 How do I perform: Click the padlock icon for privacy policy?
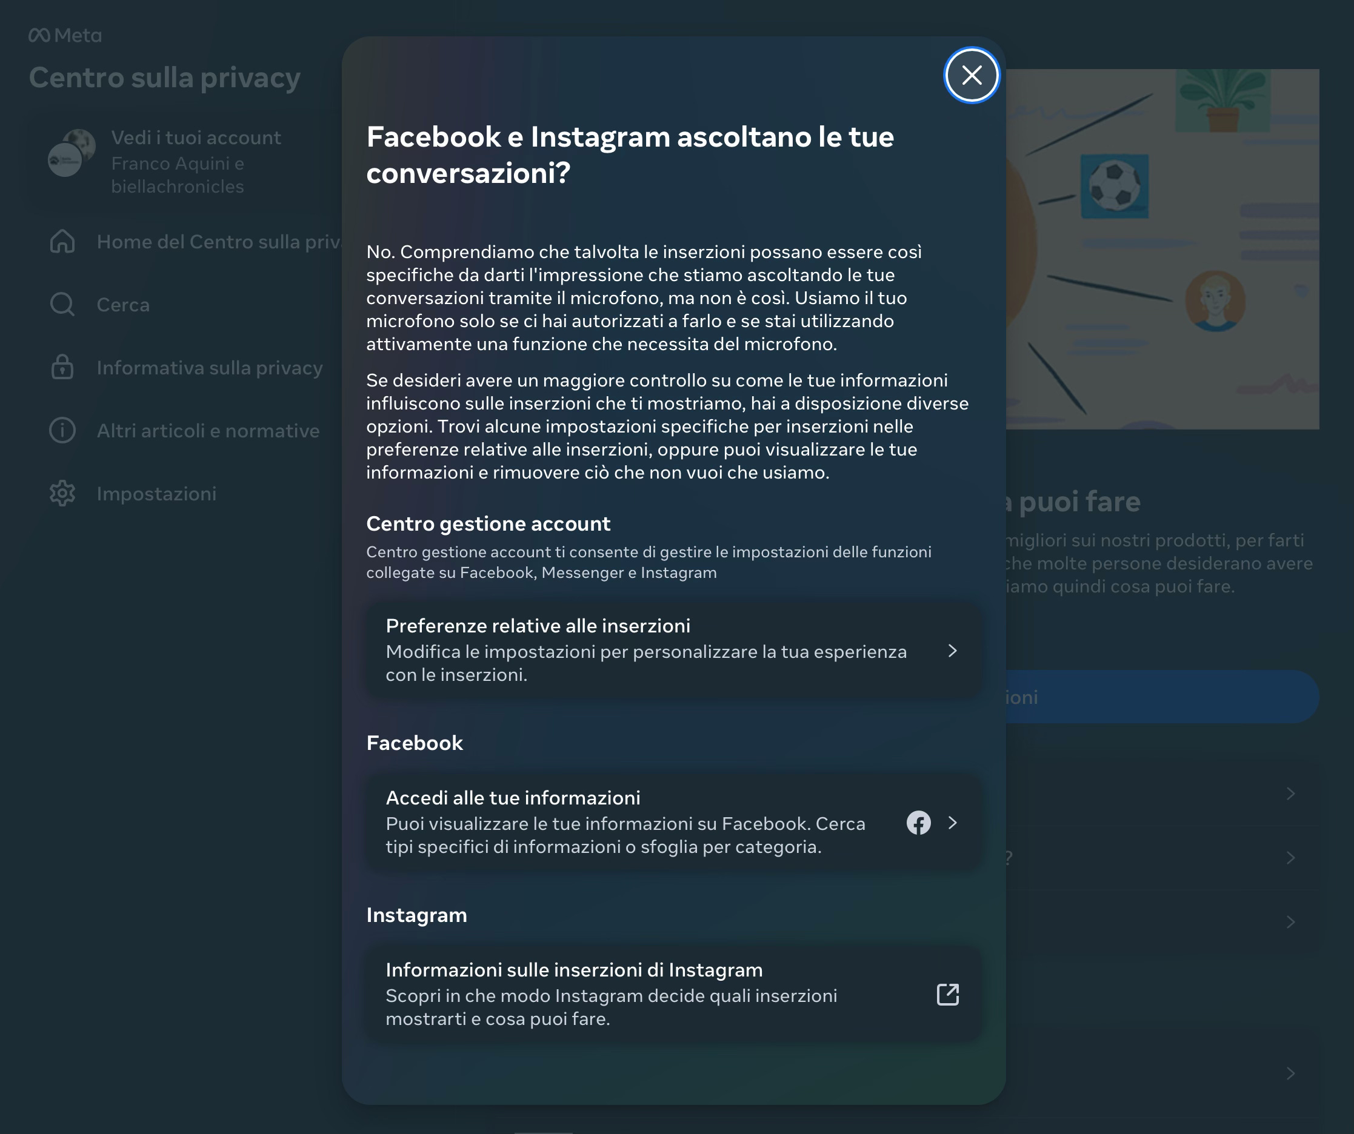62,367
